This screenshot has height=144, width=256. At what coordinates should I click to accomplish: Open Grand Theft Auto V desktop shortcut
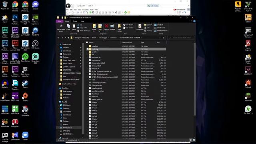(x=248, y=6)
